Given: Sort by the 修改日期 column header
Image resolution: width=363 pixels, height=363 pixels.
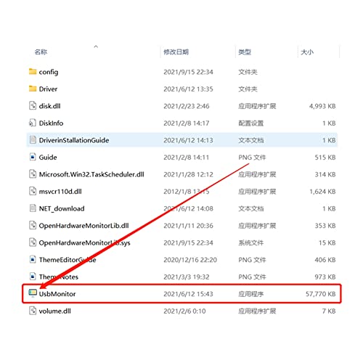Looking at the screenshot, I should point(176,52).
